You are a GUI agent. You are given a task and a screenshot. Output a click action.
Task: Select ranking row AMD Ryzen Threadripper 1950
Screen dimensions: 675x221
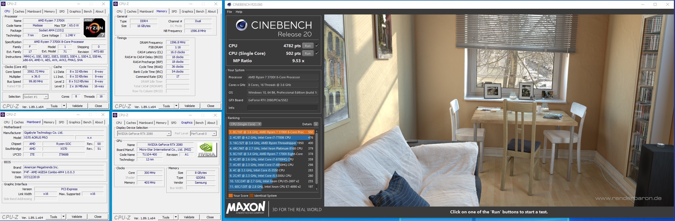271,143
